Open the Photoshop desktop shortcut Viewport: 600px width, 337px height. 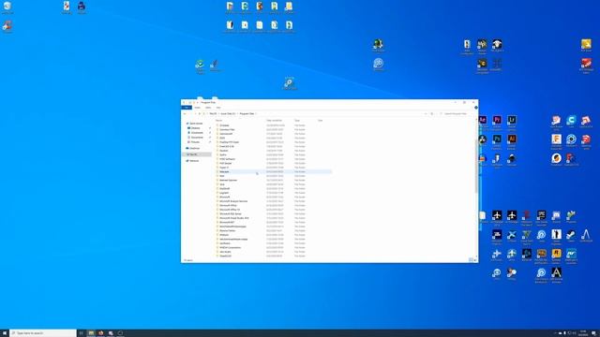(x=497, y=140)
